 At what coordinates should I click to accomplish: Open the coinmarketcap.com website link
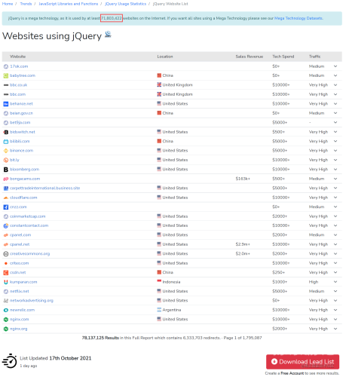click(x=28, y=216)
